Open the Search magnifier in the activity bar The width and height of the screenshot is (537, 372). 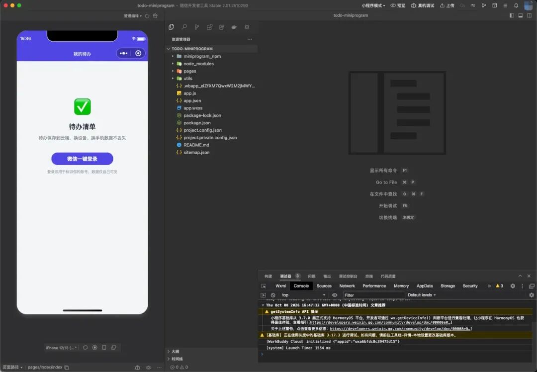[x=184, y=27]
